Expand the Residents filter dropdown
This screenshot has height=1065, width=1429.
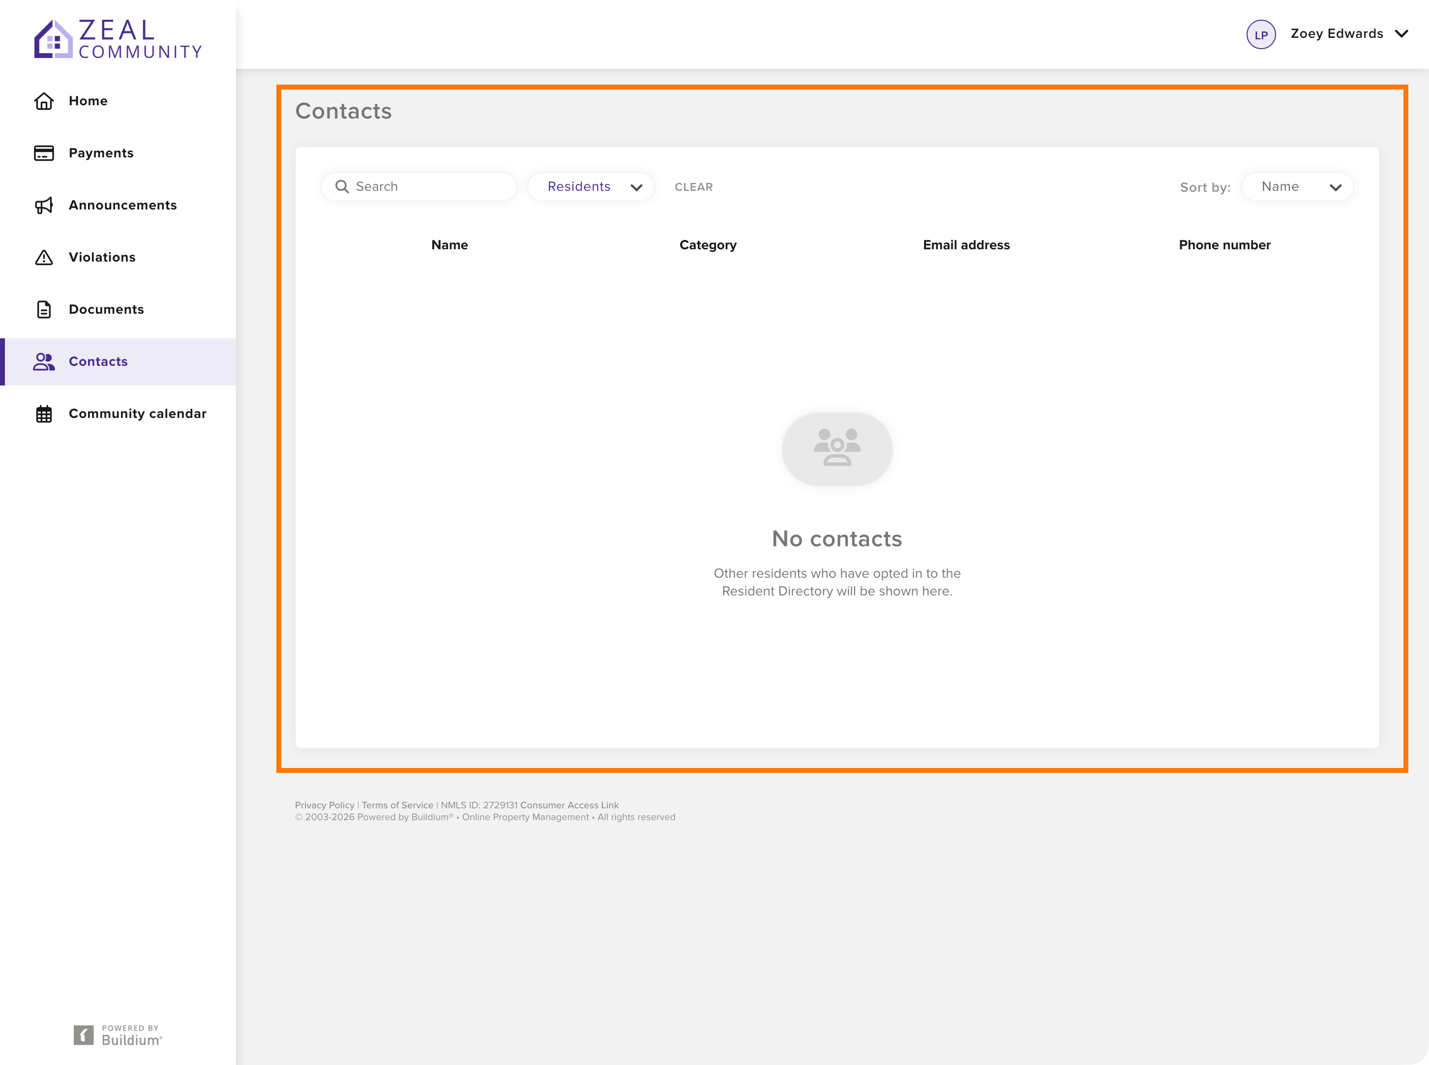pos(591,186)
